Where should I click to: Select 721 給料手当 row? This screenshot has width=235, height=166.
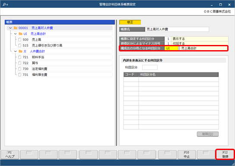[x=64, y=57]
